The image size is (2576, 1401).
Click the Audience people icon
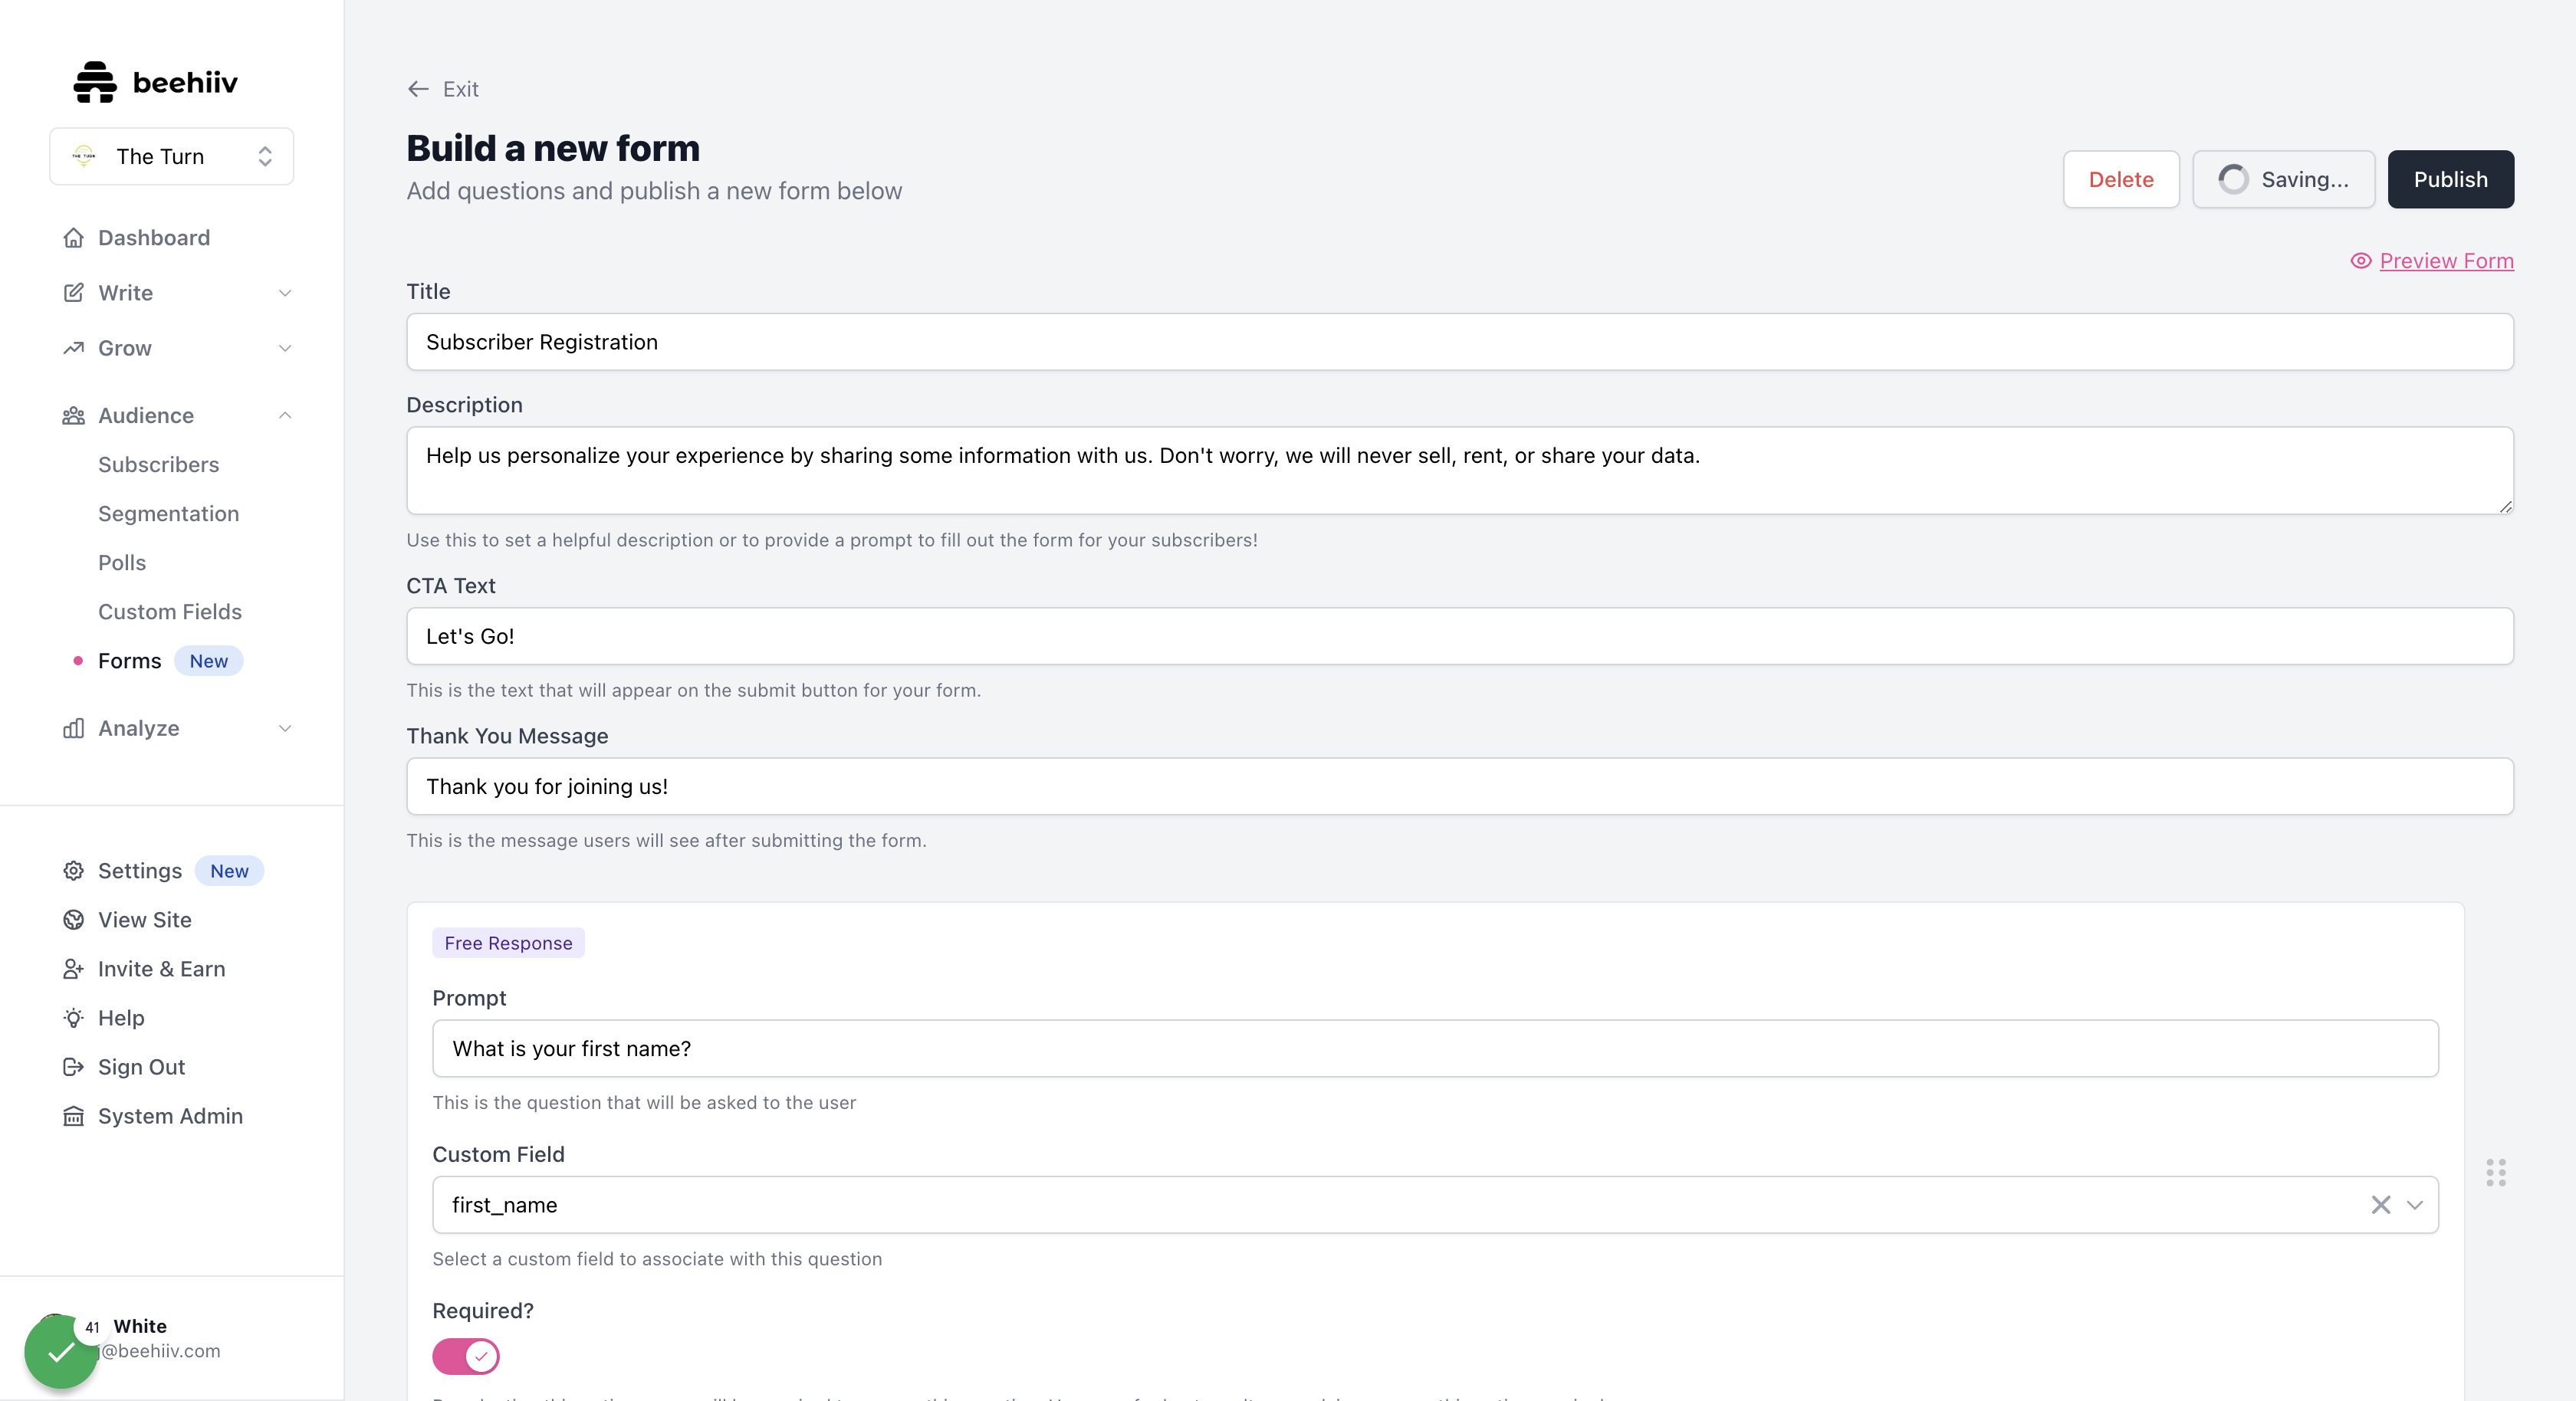[73, 415]
